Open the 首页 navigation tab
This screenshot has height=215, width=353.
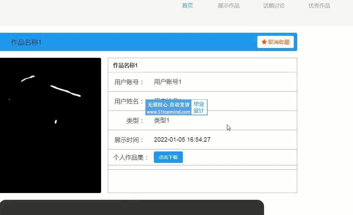pos(187,6)
